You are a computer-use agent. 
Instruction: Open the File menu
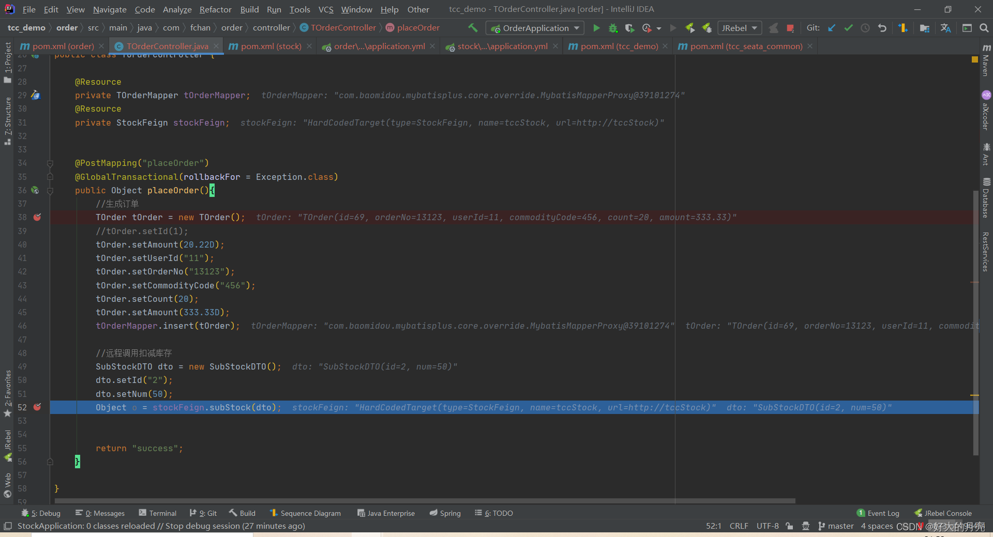[x=29, y=9]
